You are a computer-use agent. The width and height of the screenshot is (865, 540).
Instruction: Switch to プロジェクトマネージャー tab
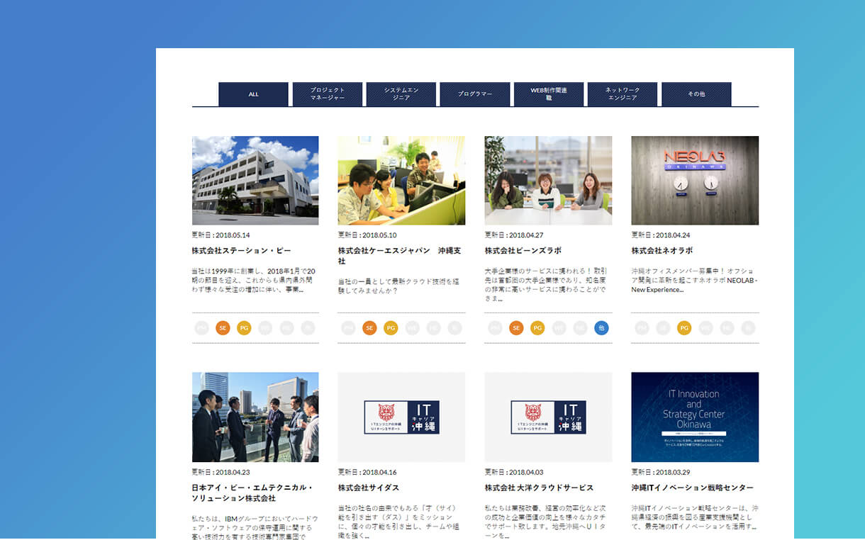coord(327,94)
